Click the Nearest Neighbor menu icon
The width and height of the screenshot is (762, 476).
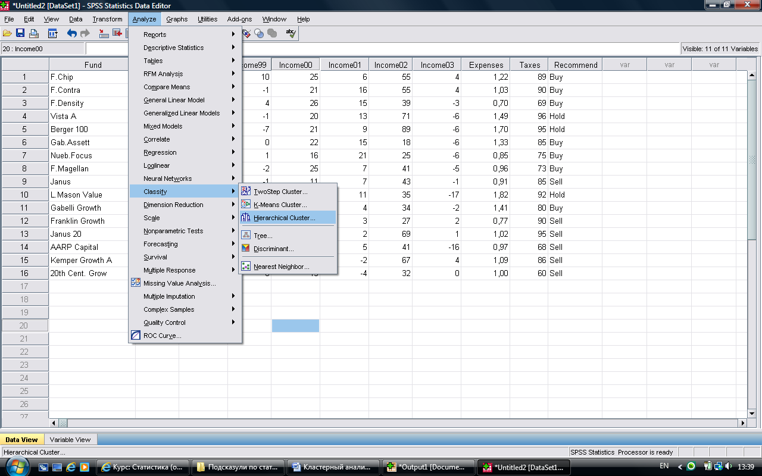coord(246,266)
